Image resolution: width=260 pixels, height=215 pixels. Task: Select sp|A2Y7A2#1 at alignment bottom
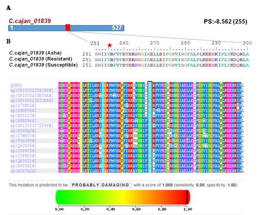(x=23, y=171)
